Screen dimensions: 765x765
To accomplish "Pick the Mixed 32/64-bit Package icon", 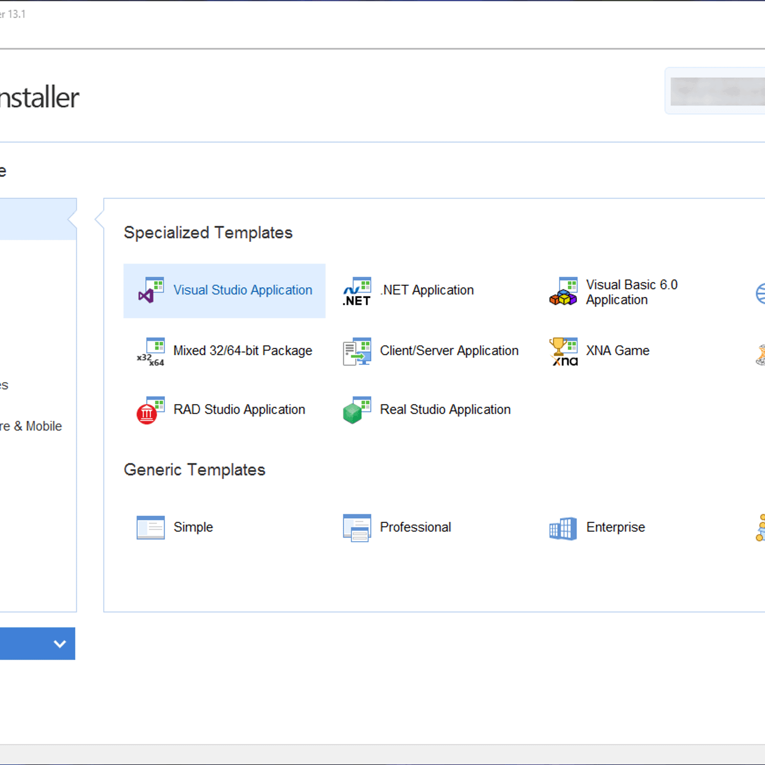I will [151, 352].
